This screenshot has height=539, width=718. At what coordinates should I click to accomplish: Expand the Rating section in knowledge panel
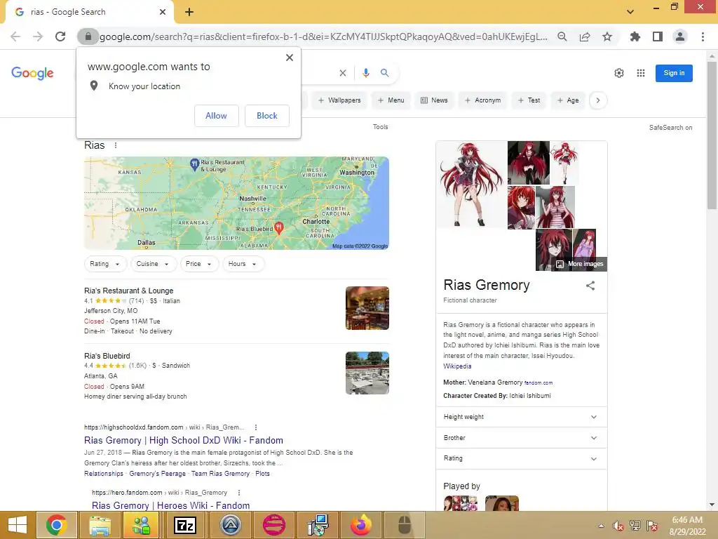[522, 458]
